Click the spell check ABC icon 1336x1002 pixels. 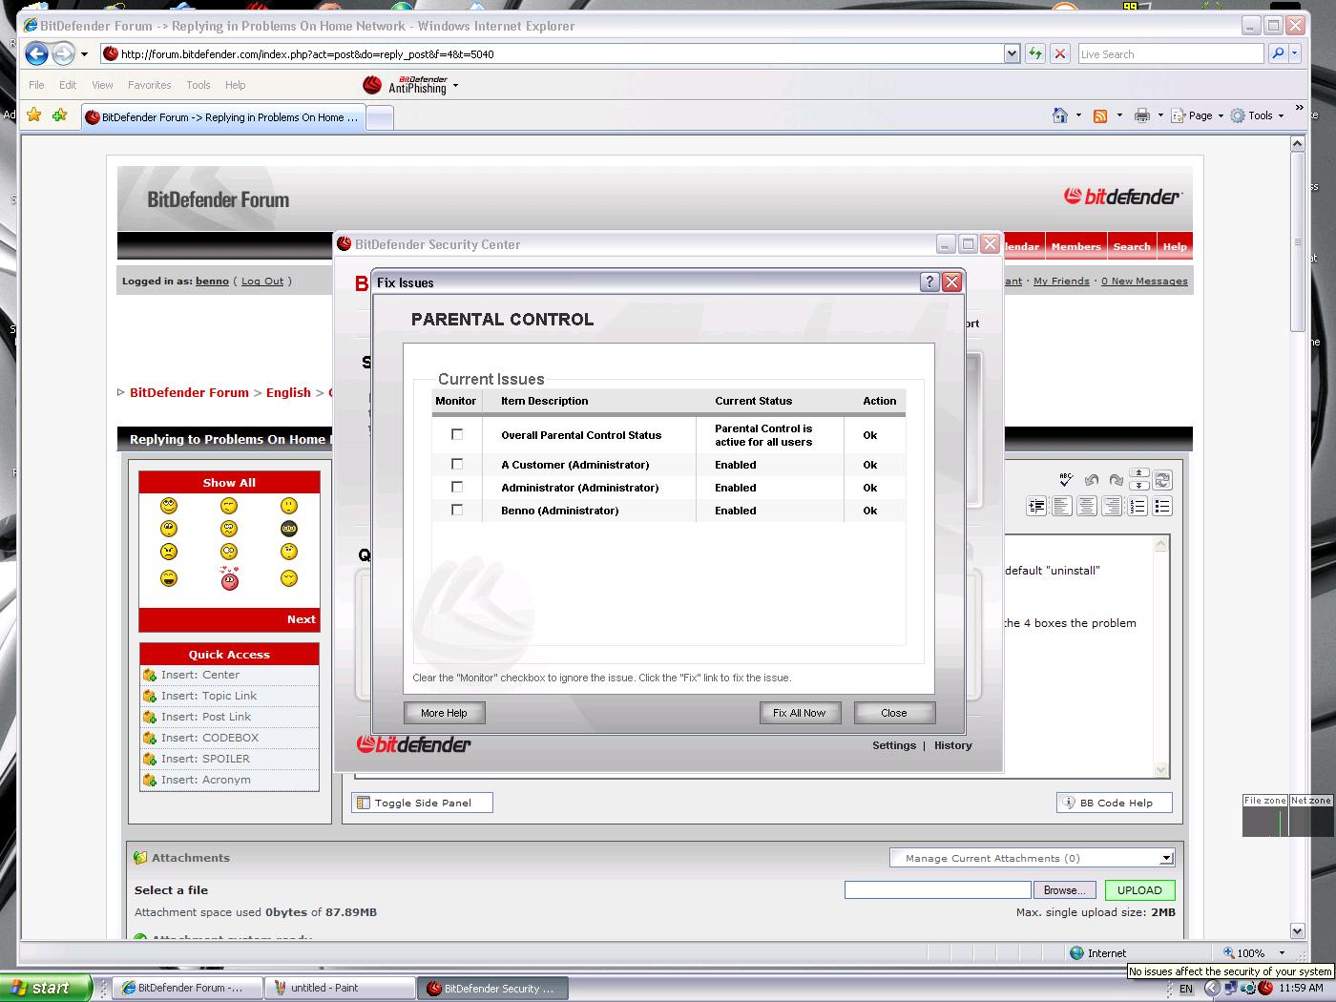click(1066, 480)
